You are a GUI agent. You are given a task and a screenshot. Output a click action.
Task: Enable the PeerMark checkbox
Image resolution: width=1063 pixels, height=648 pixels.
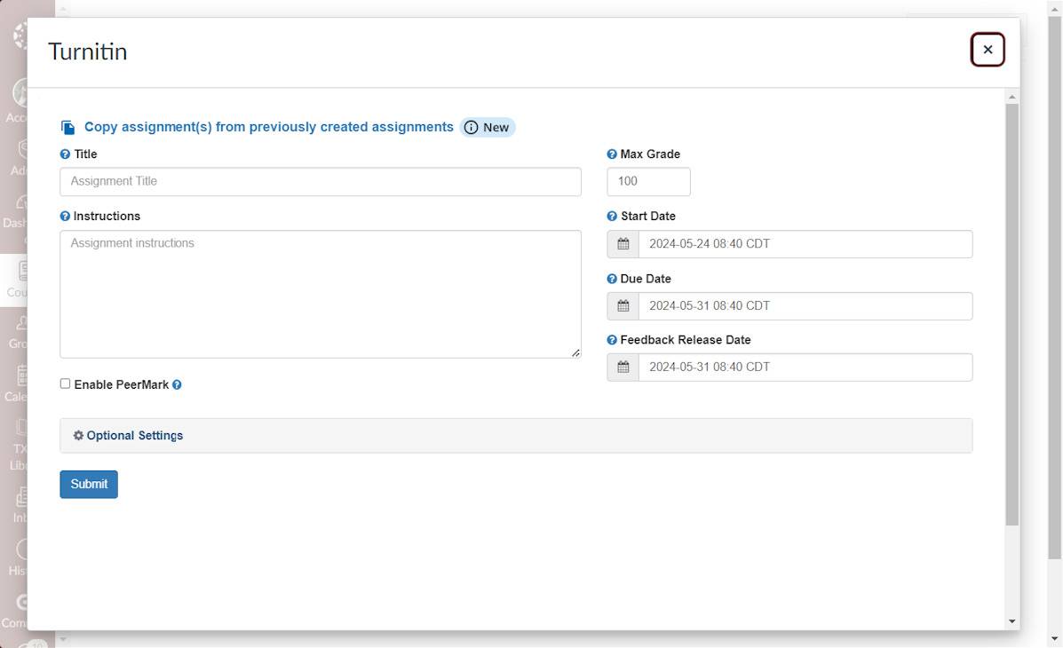65,383
